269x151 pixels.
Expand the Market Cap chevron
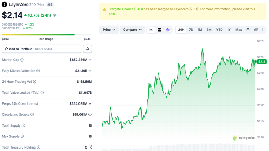tap(90, 60)
